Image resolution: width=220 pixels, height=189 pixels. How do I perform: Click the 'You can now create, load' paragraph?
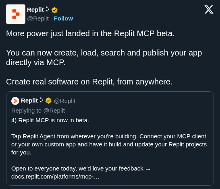click(x=104, y=58)
